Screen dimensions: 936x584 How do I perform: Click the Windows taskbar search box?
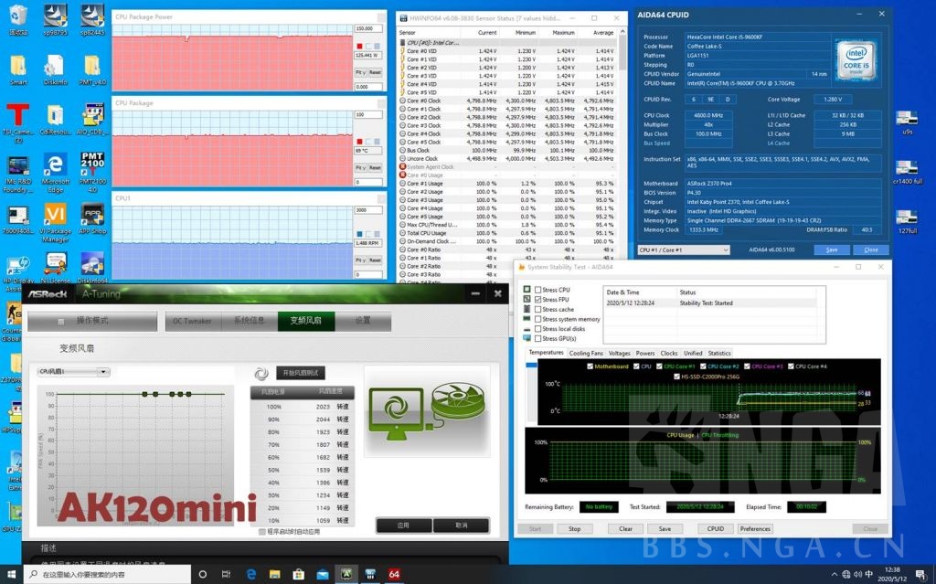pyautogui.click(x=109, y=574)
